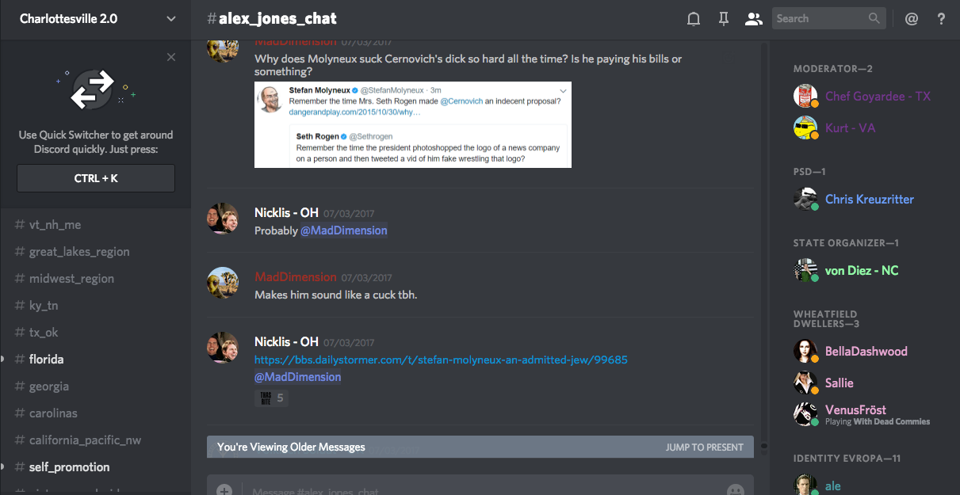
Task: Click the search magnifier icon
Action: click(874, 18)
